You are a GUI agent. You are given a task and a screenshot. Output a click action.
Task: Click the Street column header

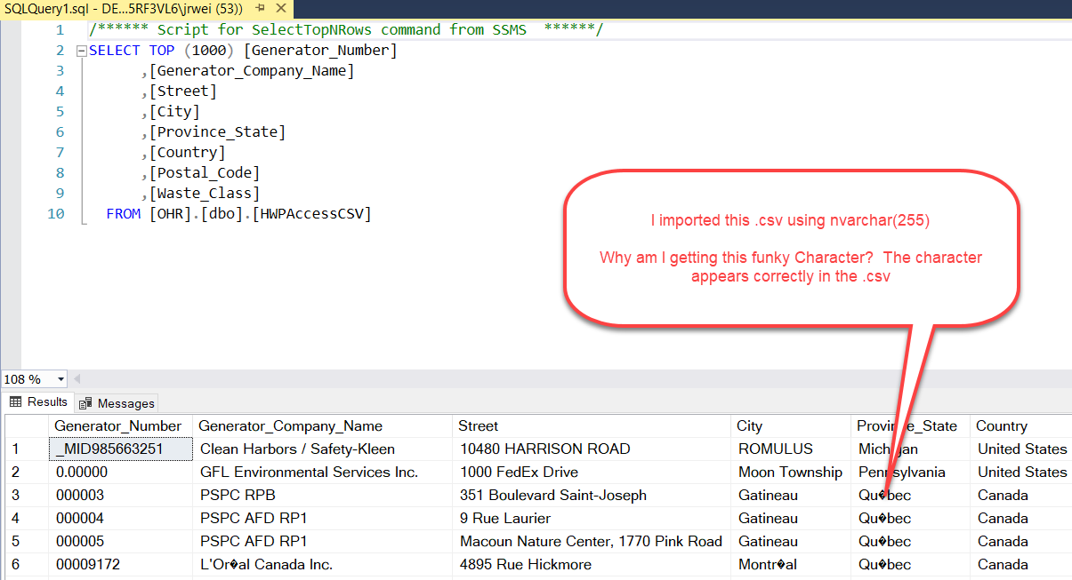tap(479, 426)
